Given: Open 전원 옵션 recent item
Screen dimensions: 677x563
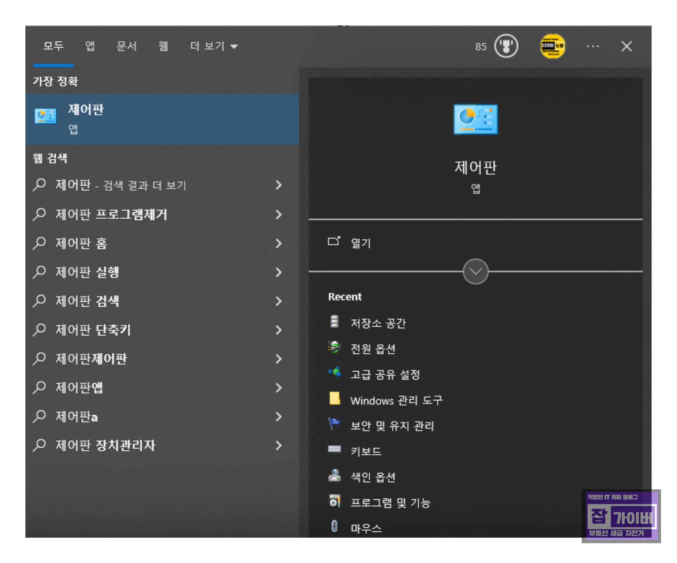Looking at the screenshot, I should point(373,349).
